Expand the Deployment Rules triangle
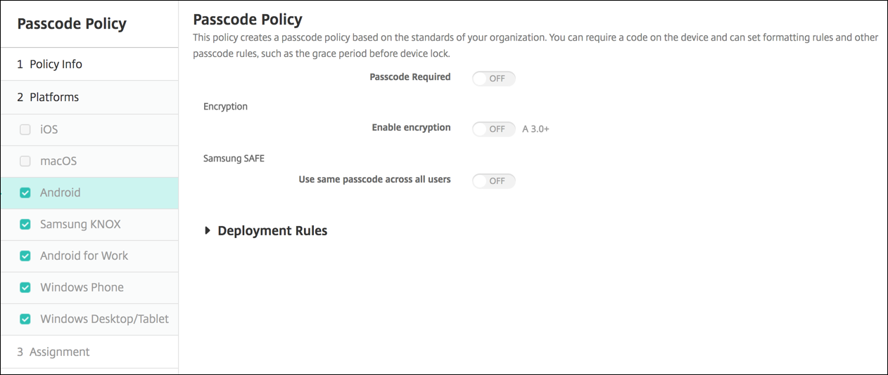Screen dimensions: 888x375 [208, 230]
